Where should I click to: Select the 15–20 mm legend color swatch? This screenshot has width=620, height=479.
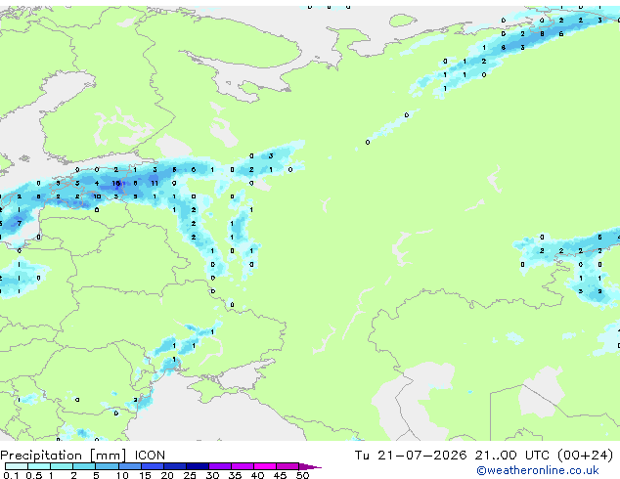[153, 466]
